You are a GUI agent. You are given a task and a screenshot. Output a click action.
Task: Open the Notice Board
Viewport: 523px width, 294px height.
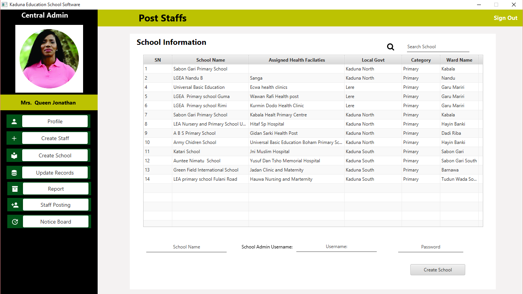(x=56, y=222)
